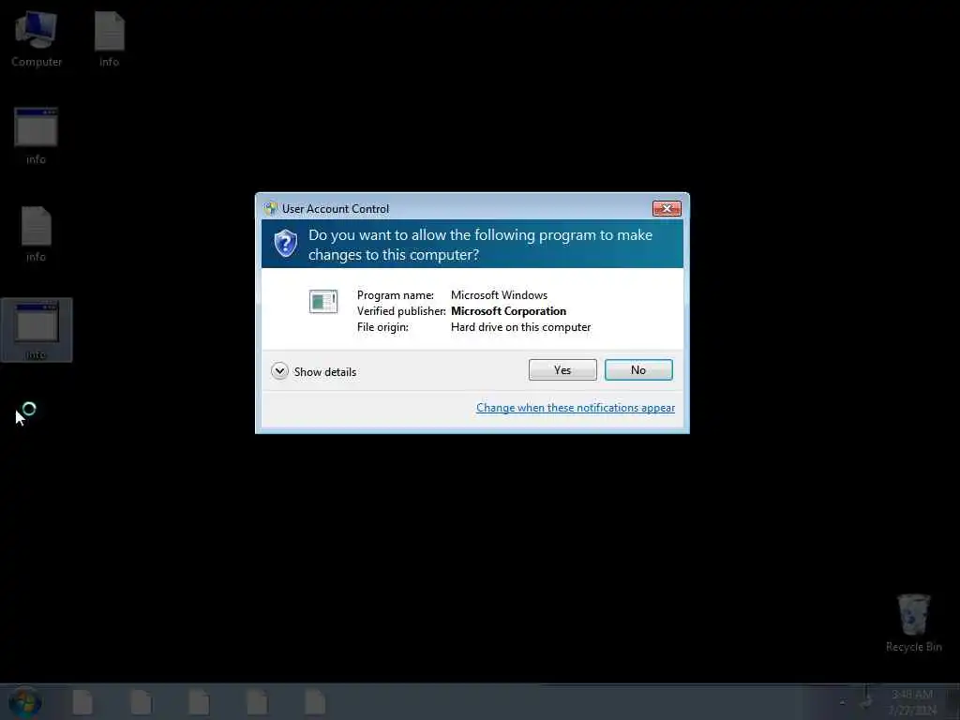The height and width of the screenshot is (720, 960).
Task: Click No to deny the program
Action: click(638, 369)
